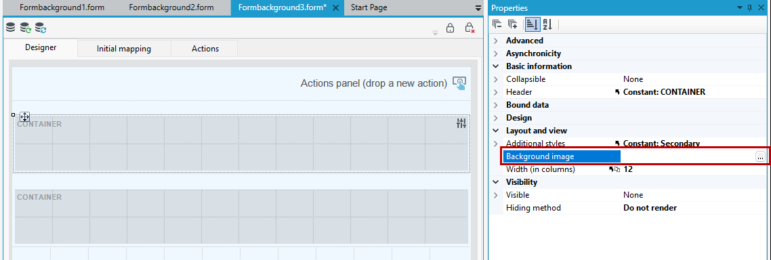
Task: Click the selected top CONTAINER header label
Action: click(x=39, y=125)
